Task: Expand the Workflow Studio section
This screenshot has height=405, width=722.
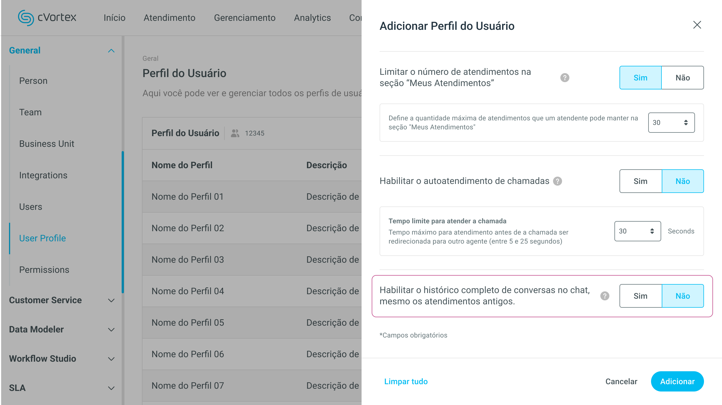Action: click(x=111, y=359)
